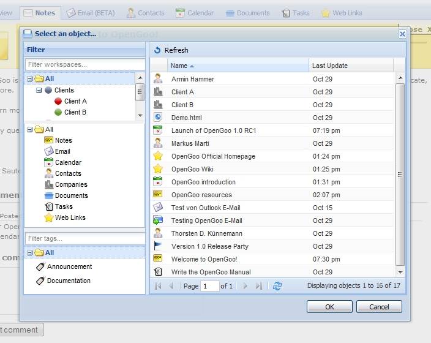
Task: Open the Documents tab
Action: click(248, 13)
